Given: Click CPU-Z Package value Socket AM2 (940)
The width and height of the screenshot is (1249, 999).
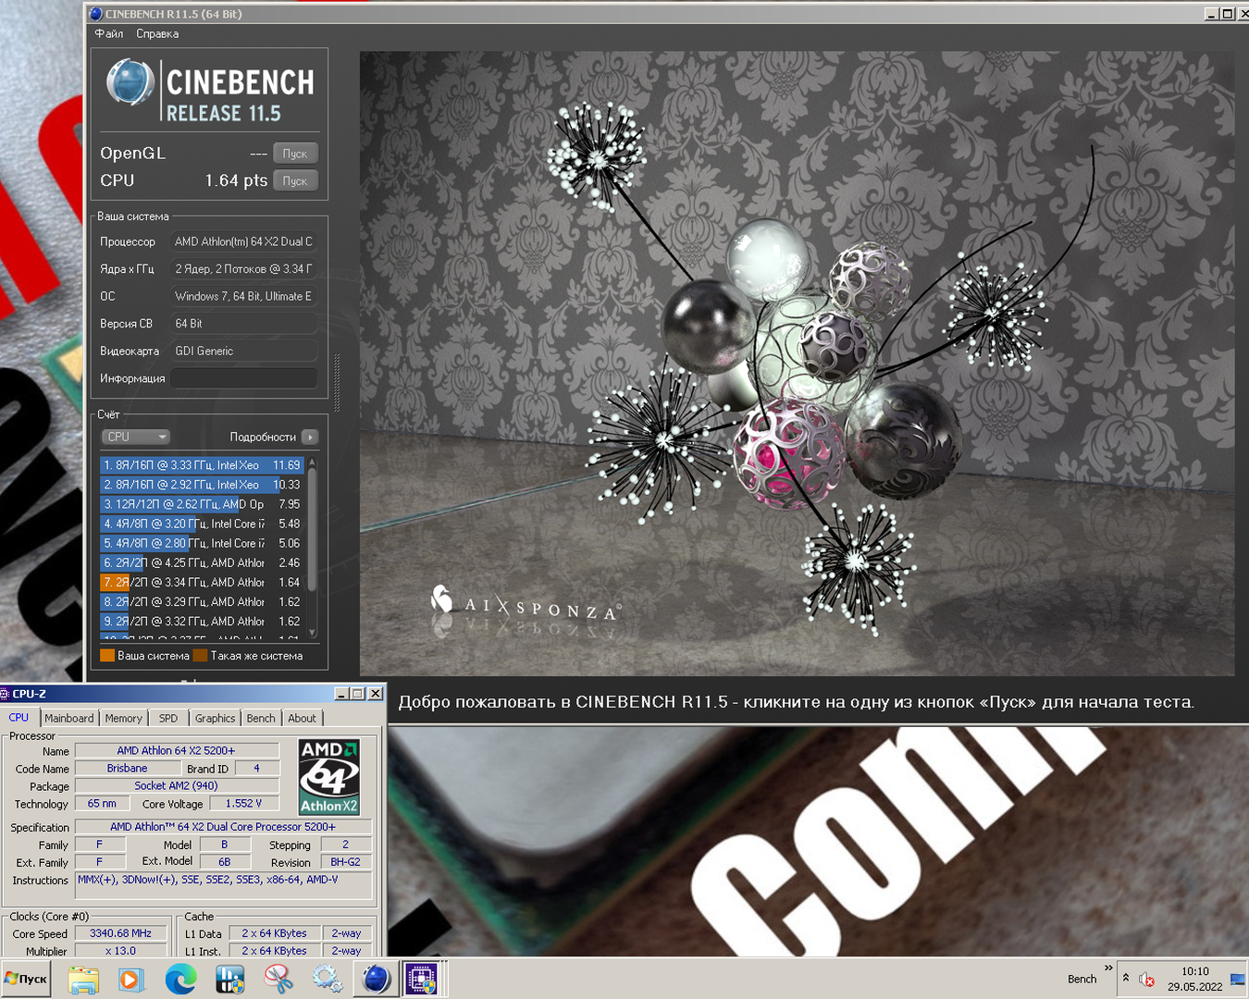Looking at the screenshot, I should click(177, 785).
